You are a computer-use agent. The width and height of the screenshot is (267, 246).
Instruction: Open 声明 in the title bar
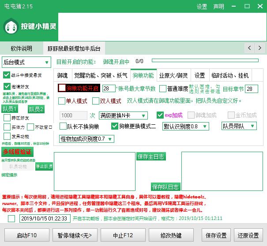point(218,7)
